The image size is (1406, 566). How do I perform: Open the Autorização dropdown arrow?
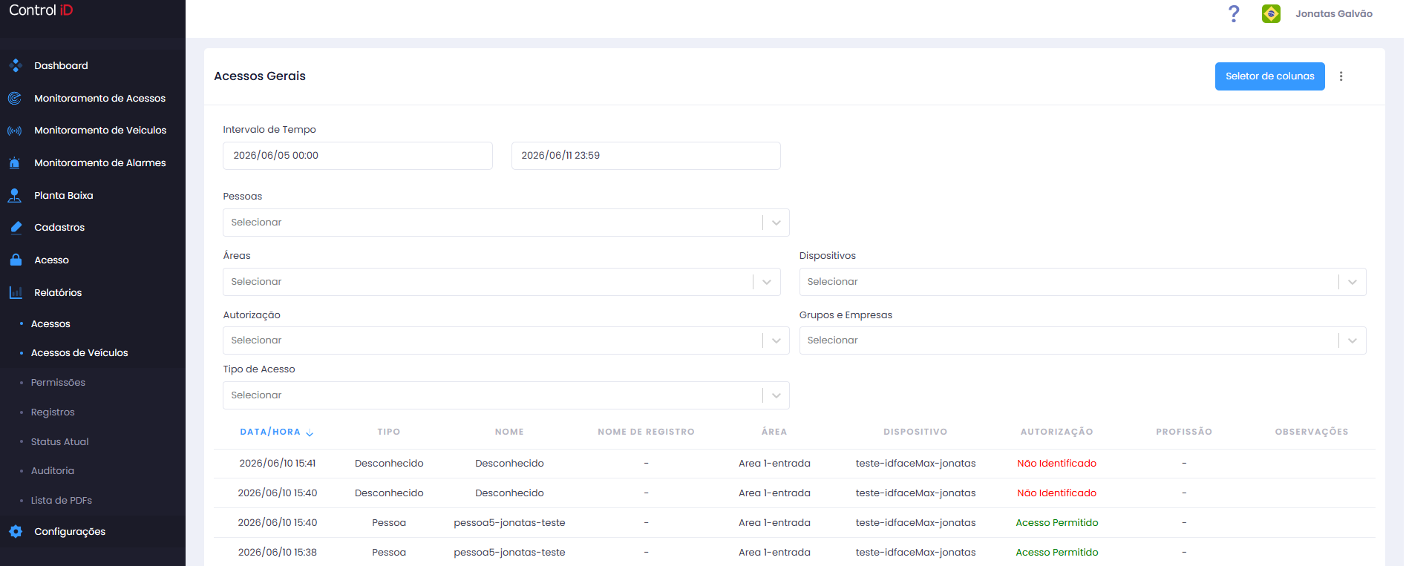coord(776,340)
